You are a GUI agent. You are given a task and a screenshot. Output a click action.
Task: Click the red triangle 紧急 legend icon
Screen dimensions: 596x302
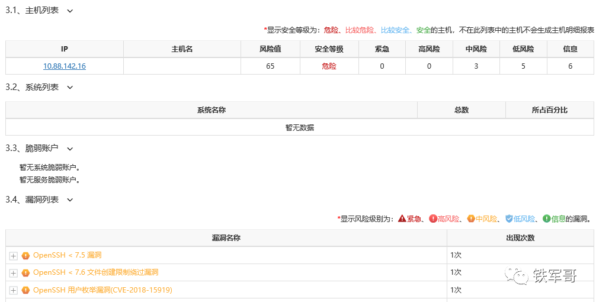[x=402, y=219]
